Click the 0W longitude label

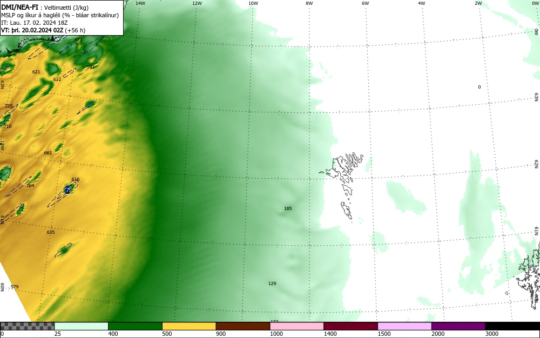click(535, 3)
